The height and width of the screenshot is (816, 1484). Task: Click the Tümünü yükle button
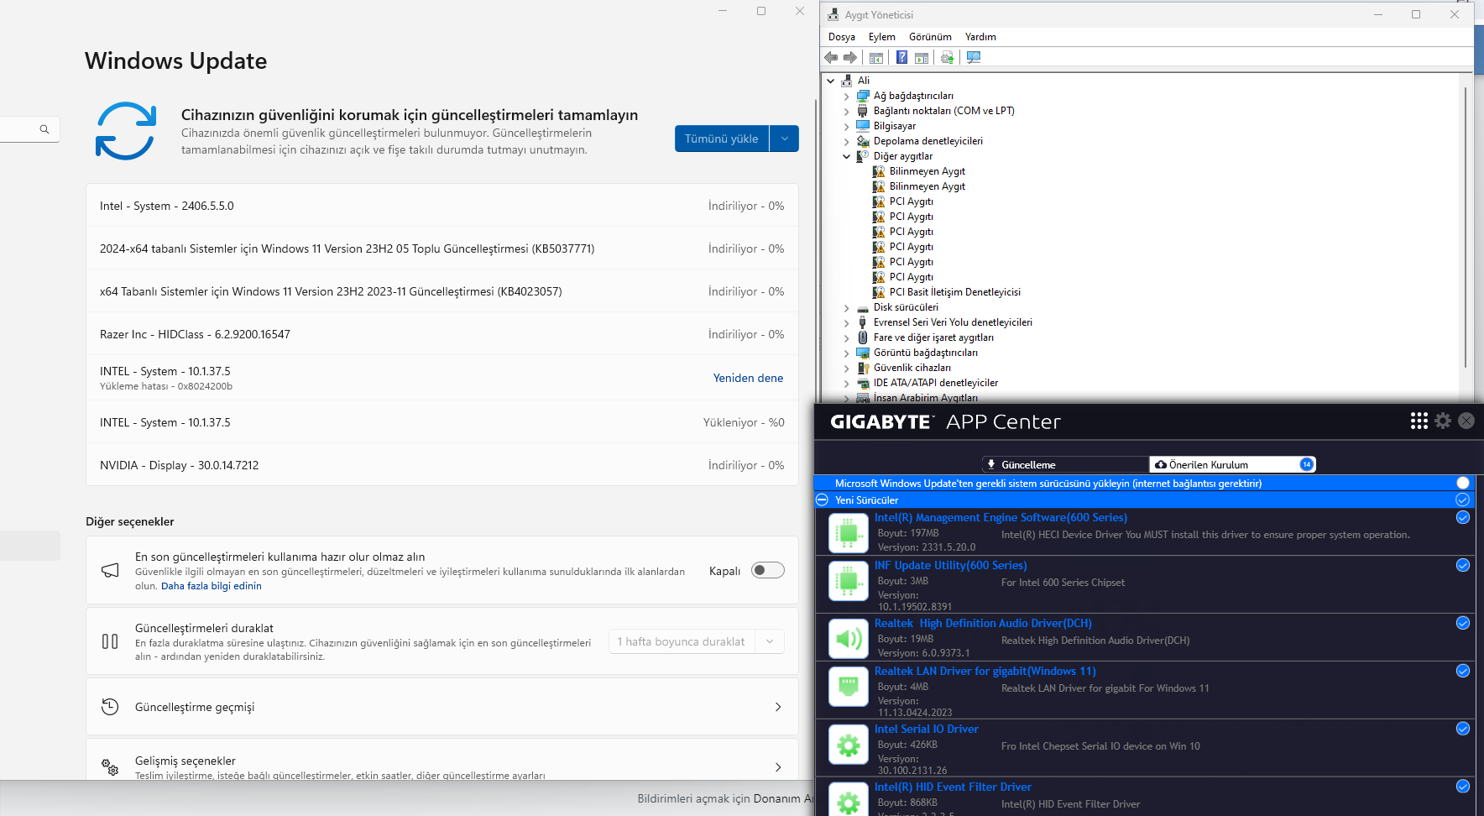[x=722, y=139]
